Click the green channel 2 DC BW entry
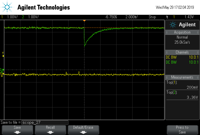Image resolution: width=200 pixels, height=135 pixels. click(x=171, y=62)
